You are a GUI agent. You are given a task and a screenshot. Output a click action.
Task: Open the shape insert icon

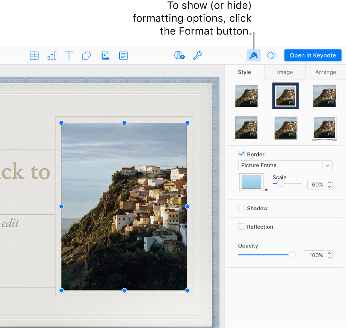86,56
